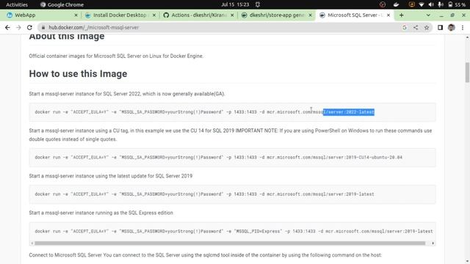Screen dimensions: 470x264
Task: Focus the hub.docker.com address bar
Action: 222,28
